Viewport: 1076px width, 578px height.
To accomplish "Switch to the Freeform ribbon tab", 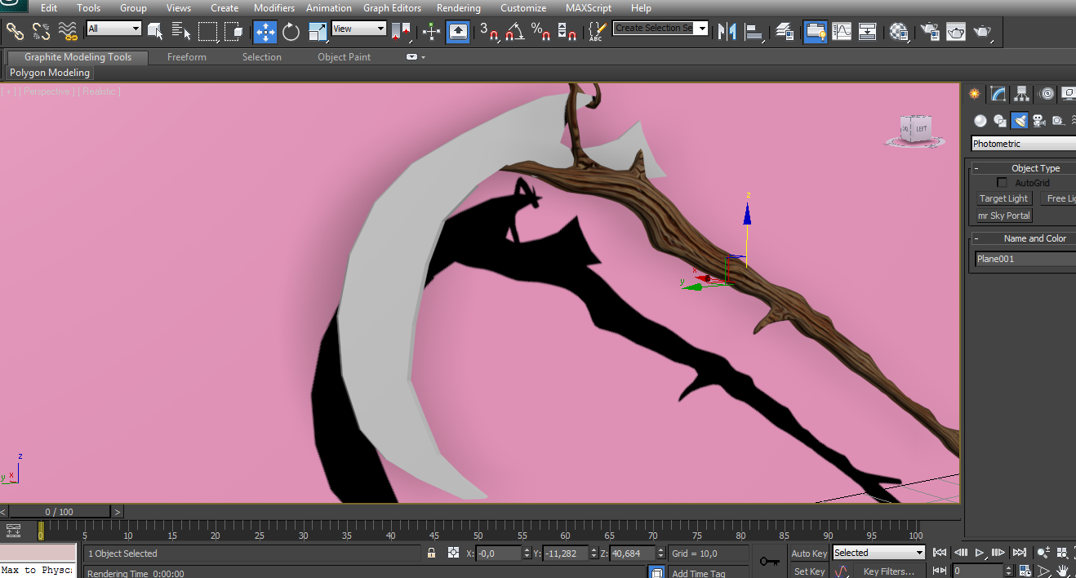I will (187, 57).
